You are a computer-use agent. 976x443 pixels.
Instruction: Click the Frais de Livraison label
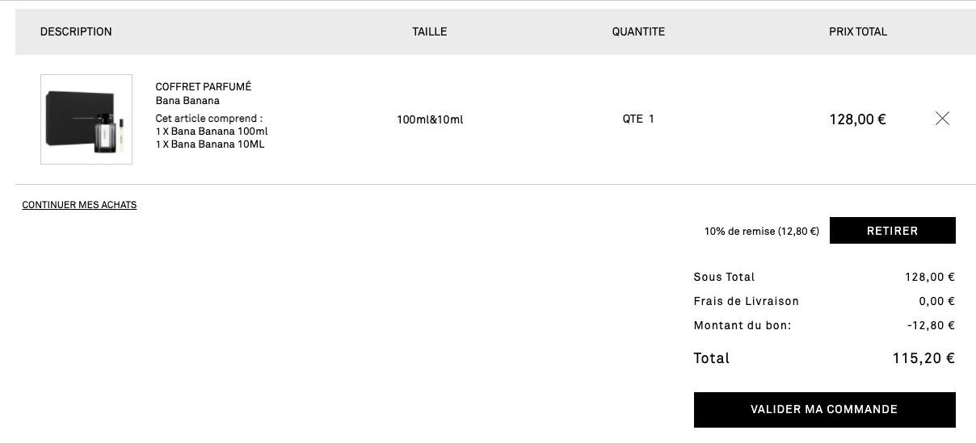(x=746, y=301)
